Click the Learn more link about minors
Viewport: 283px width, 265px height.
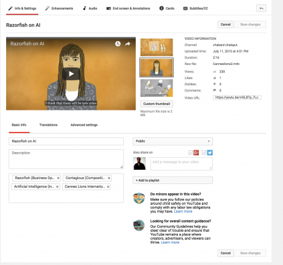[x=183, y=212]
